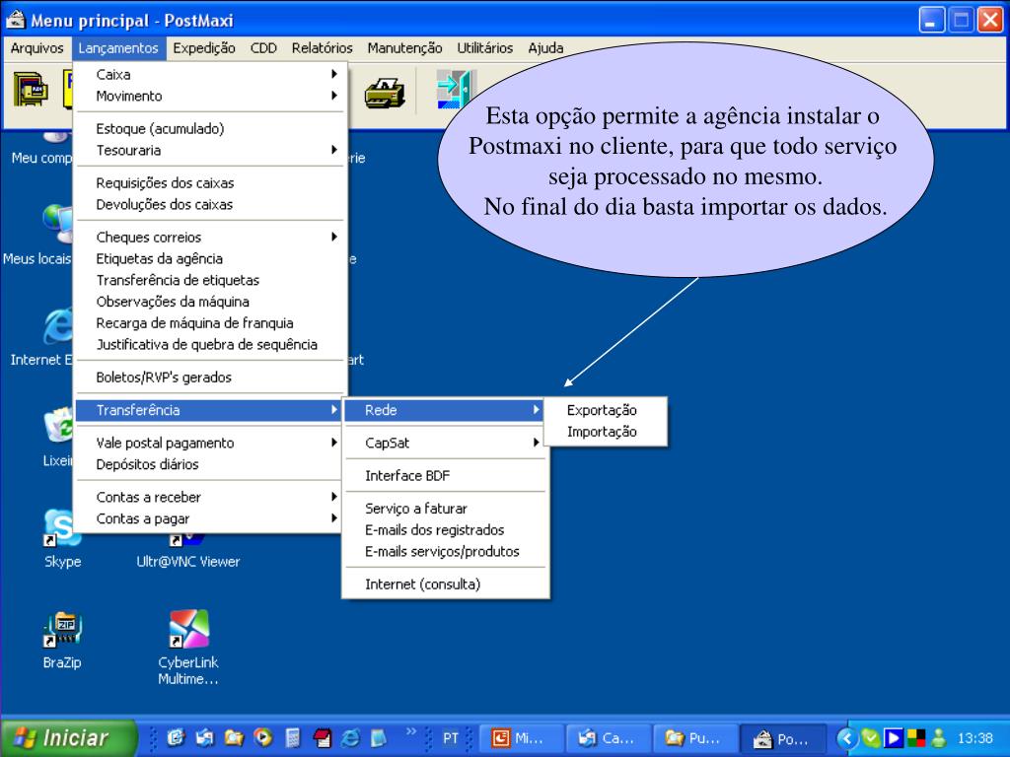The image size is (1010, 757).
Task: Select E-mails dos registrados
Action: [x=445, y=529]
